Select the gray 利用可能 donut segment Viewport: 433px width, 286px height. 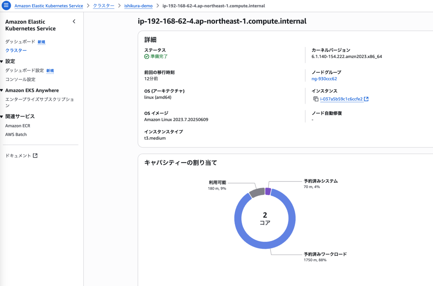[257, 193]
